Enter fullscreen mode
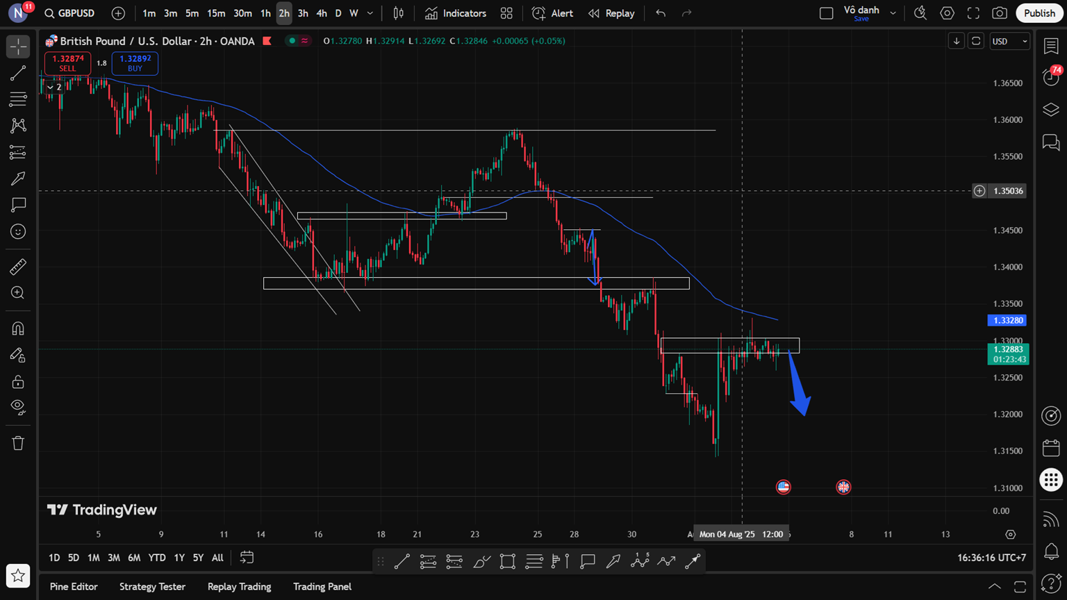The height and width of the screenshot is (600, 1067). tap(973, 13)
